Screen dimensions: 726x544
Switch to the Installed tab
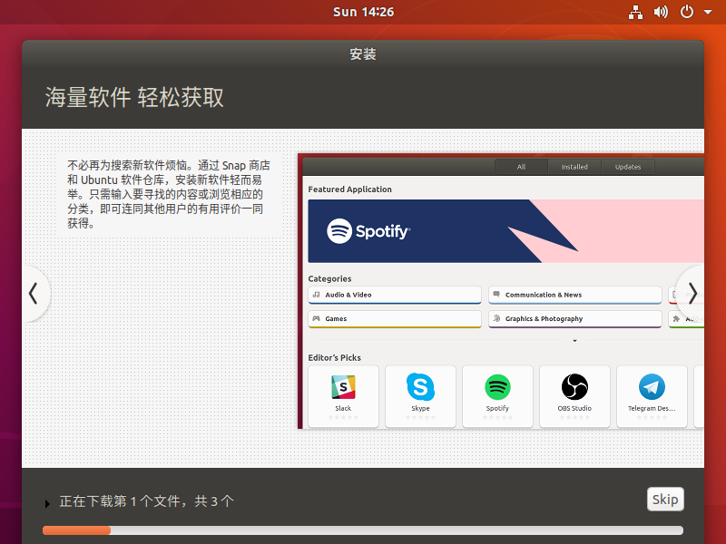(x=574, y=167)
